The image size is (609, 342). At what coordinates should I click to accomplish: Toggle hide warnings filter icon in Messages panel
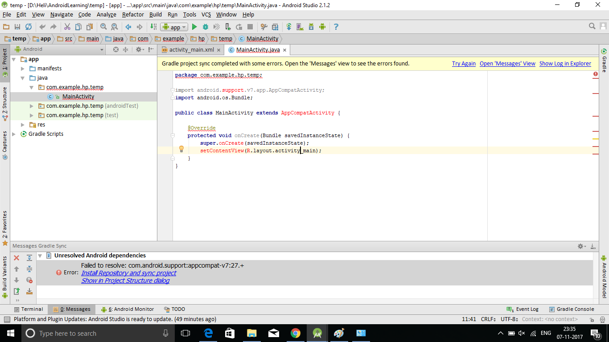pyautogui.click(x=29, y=280)
